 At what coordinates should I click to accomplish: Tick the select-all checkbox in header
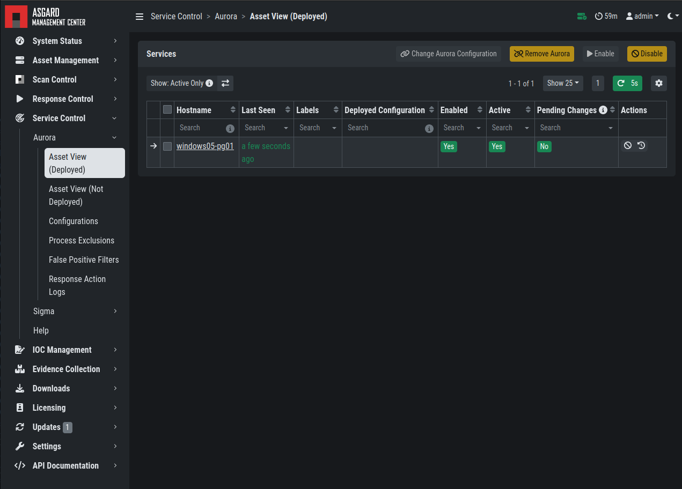tap(167, 109)
